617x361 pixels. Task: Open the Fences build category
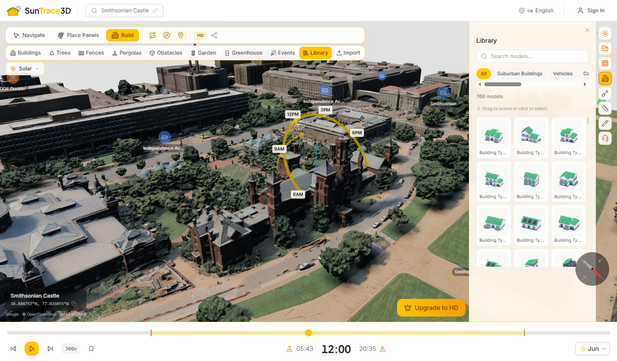[x=91, y=53]
